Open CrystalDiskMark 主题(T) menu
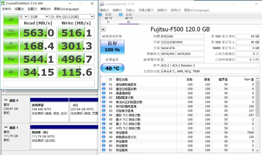This screenshot has height=155, width=262. click(32, 9)
